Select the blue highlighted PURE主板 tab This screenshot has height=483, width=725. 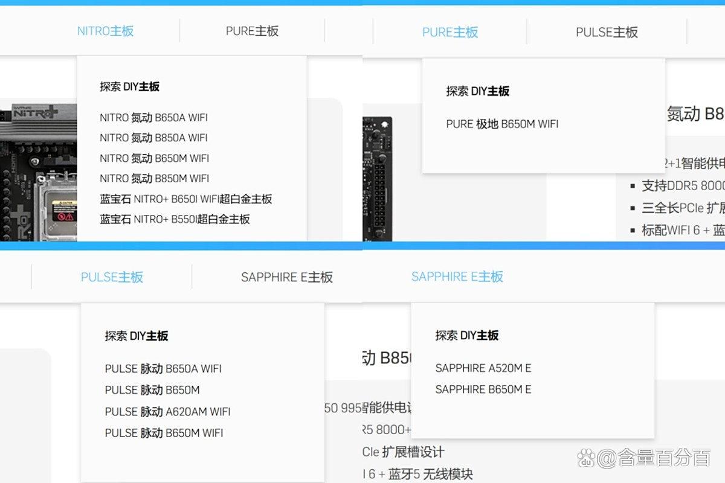[450, 32]
